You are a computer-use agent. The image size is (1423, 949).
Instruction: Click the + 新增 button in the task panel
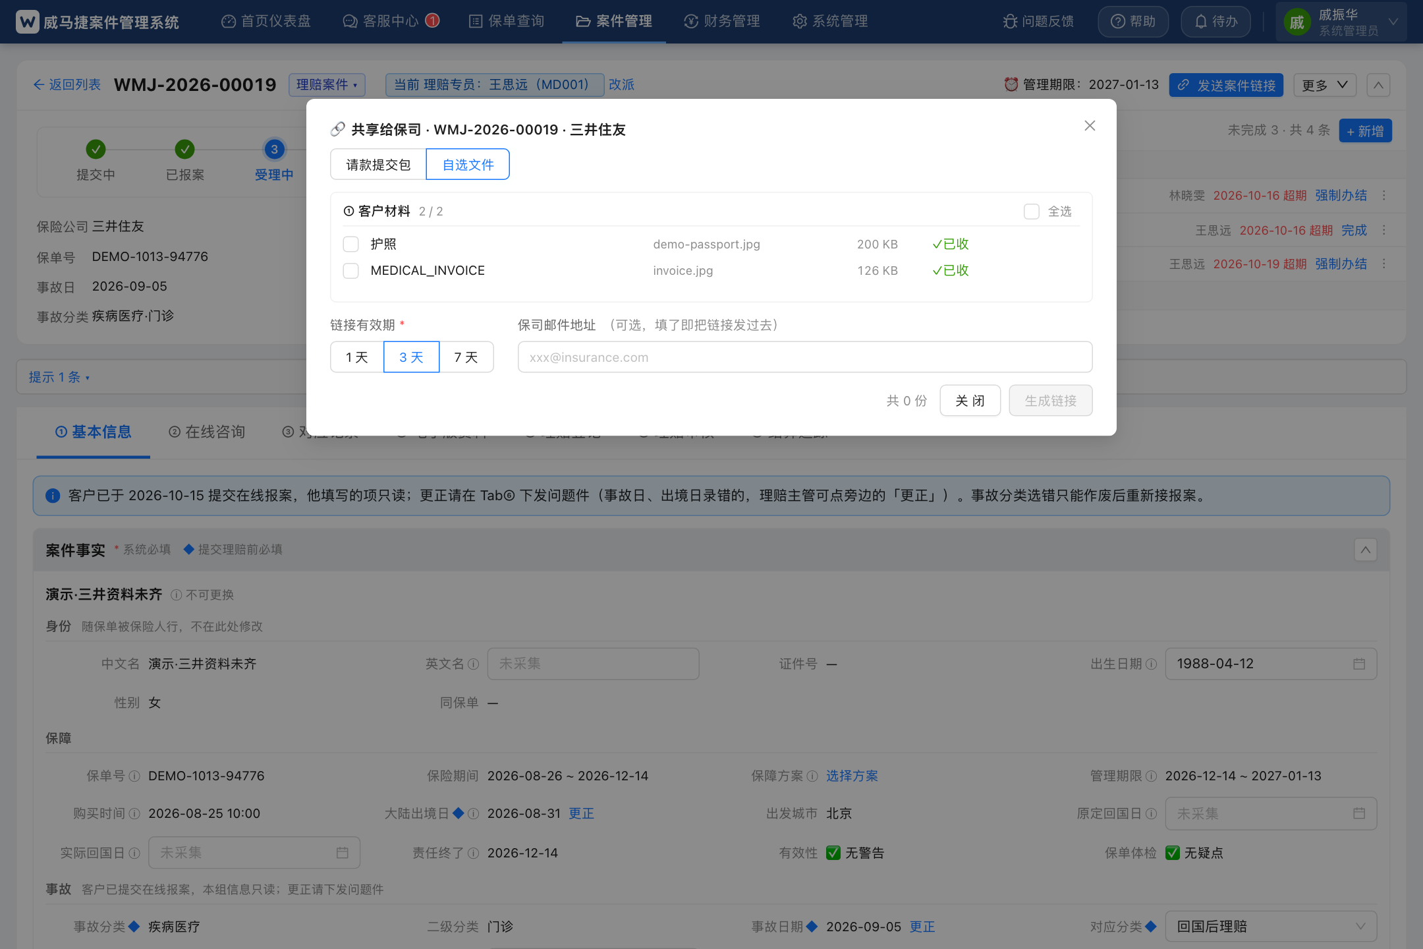(x=1365, y=130)
